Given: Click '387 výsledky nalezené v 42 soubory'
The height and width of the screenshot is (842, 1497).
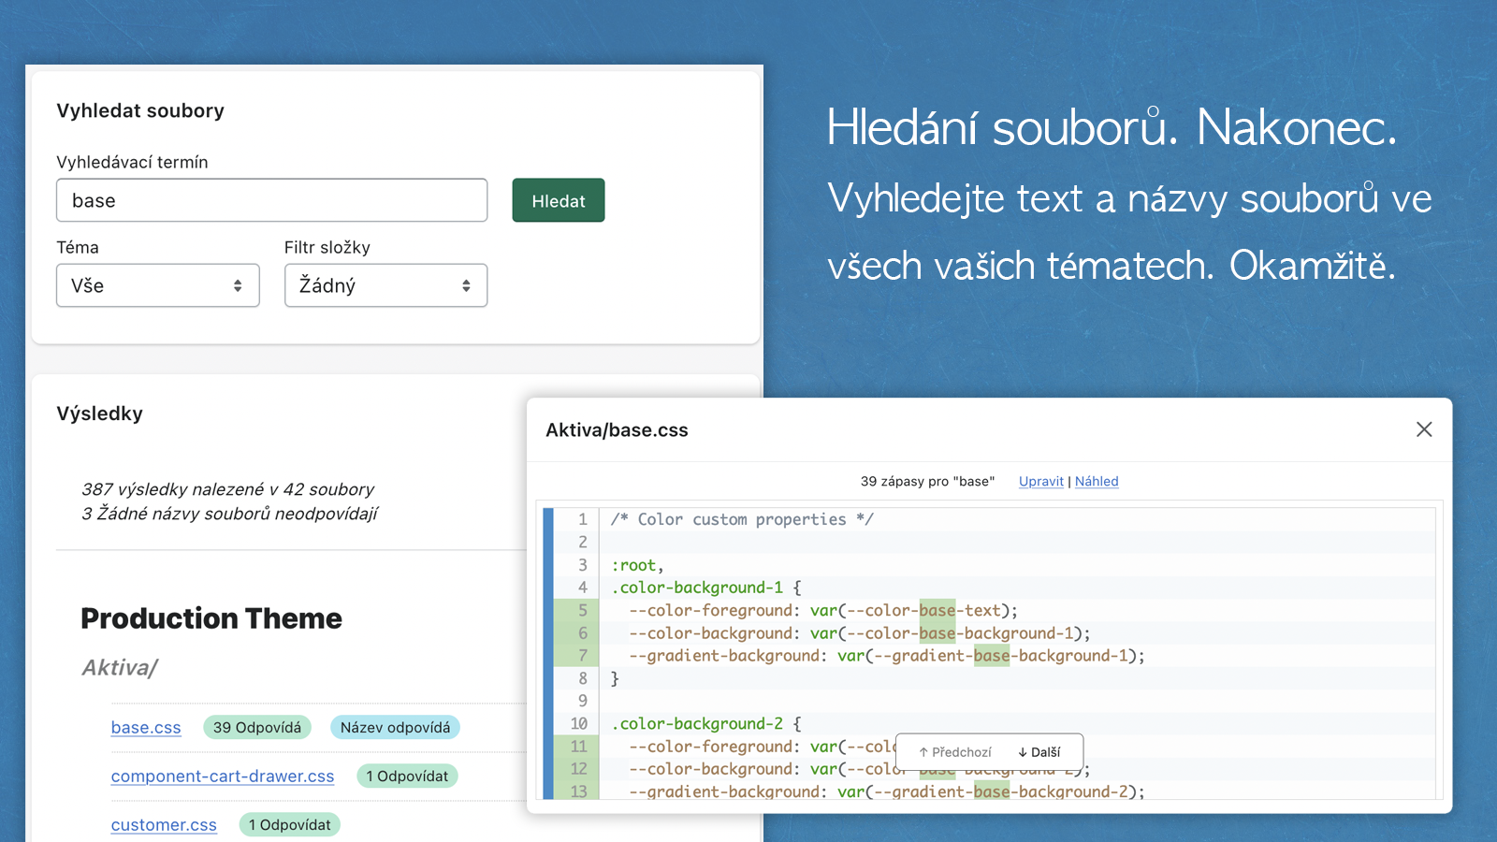Looking at the screenshot, I should (227, 489).
